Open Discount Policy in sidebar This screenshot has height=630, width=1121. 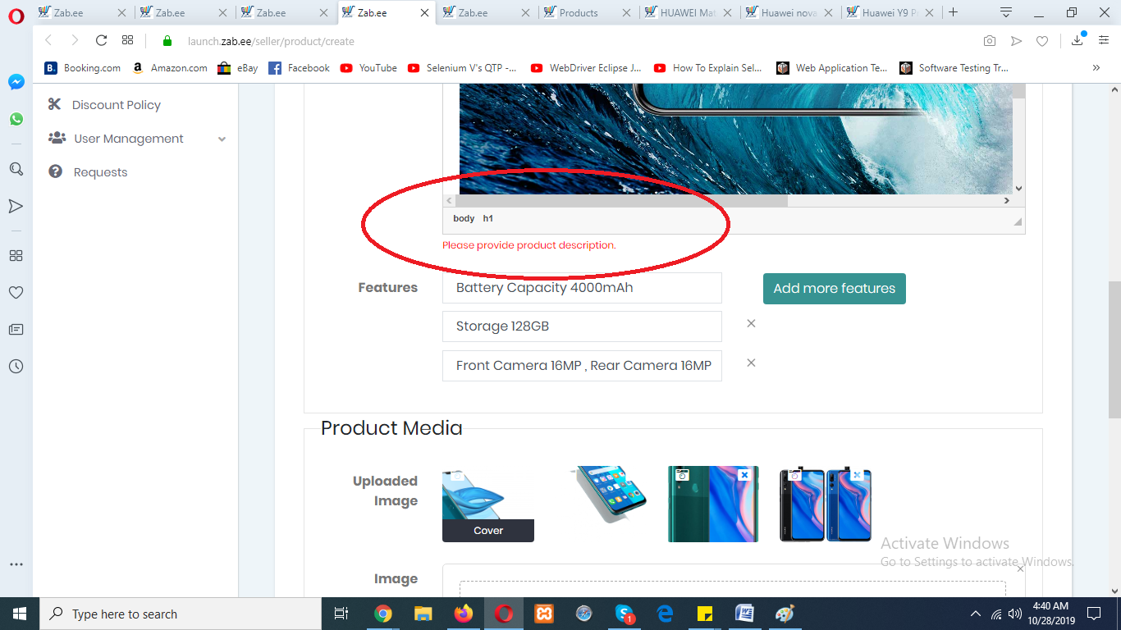pos(116,105)
